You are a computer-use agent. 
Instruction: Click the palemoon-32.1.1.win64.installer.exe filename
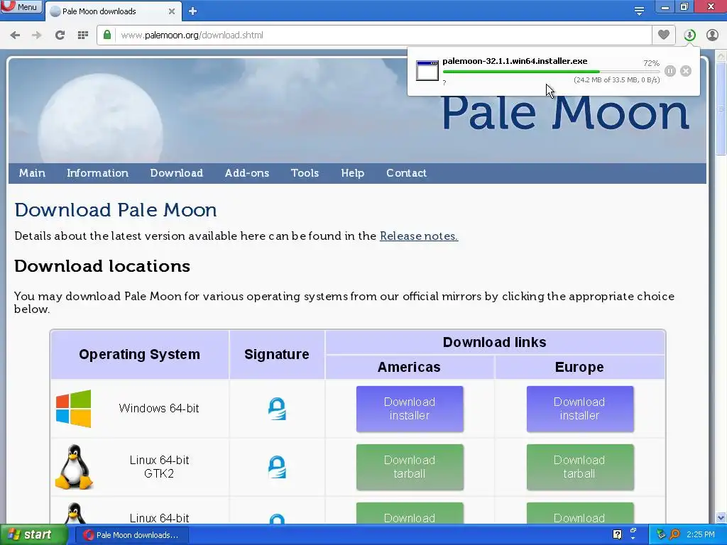(515, 61)
